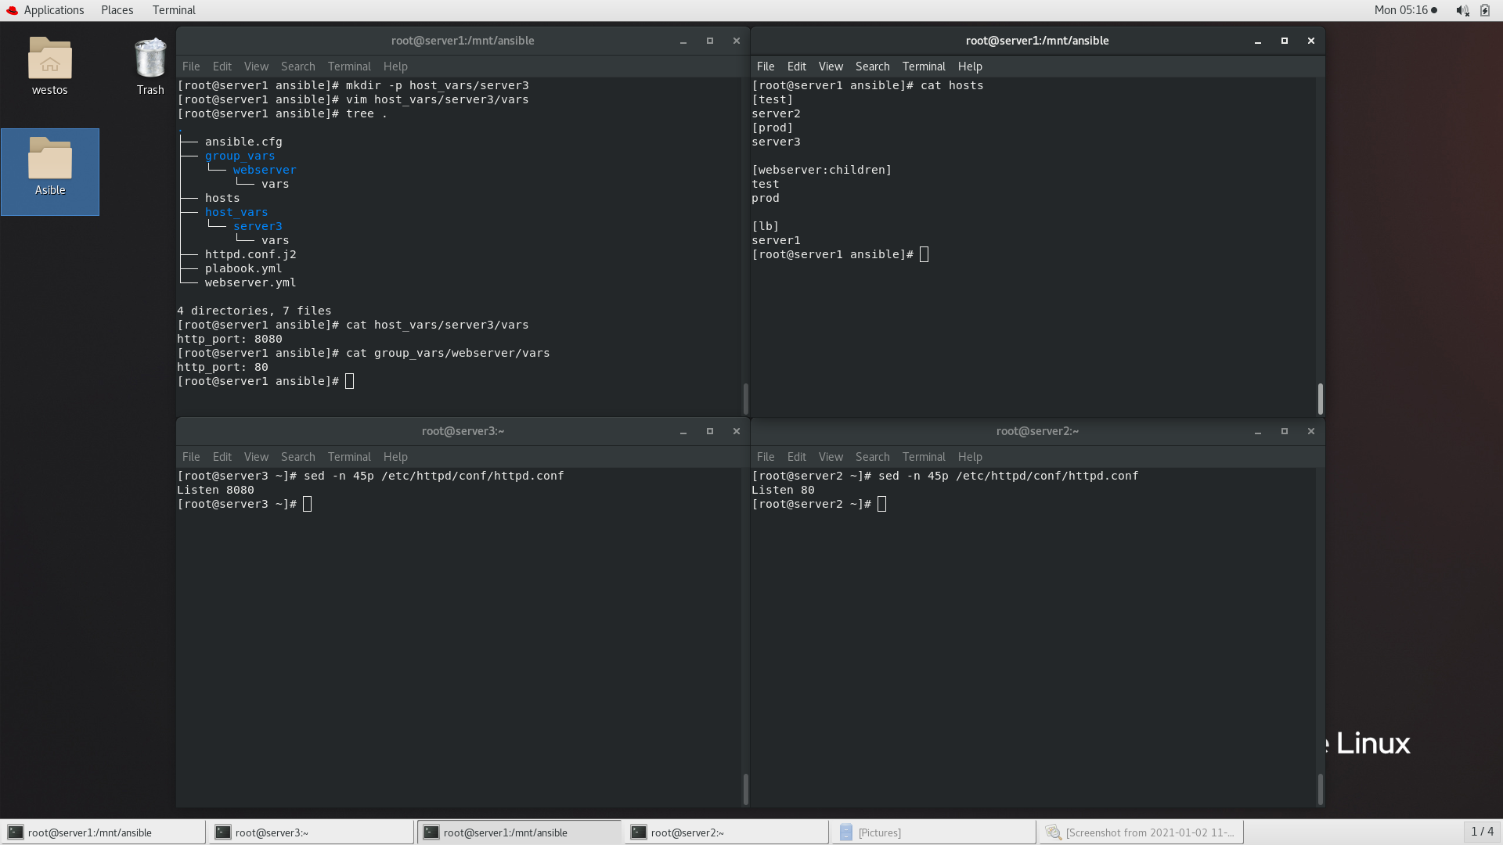
Task: Click the Mon 05:16 clock
Action: 1400,10
